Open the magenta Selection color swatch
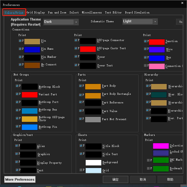The height and width of the screenshot is (187, 187). tap(161, 146)
